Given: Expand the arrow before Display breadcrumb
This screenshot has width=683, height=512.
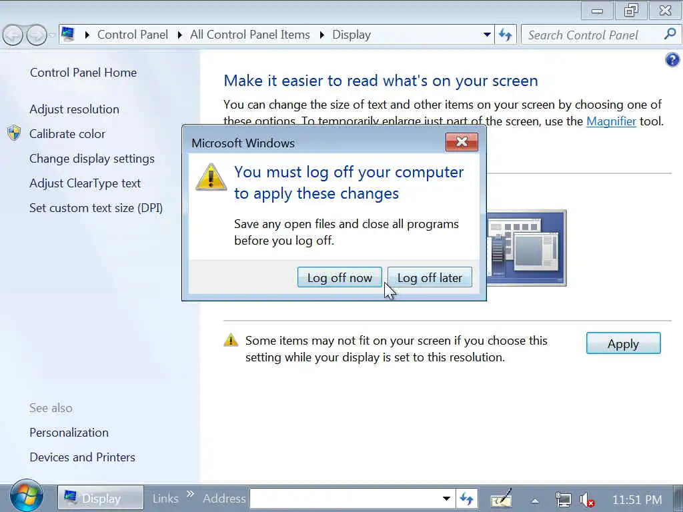Looking at the screenshot, I should coord(322,35).
